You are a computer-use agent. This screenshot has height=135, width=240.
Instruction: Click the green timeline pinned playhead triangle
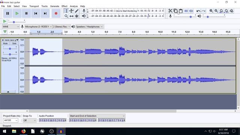click(5, 31)
